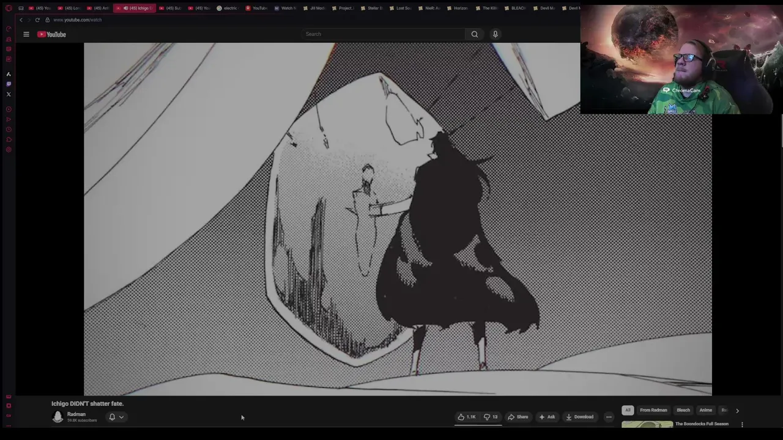This screenshot has width=783, height=440.
Task: Open the 'Watch N' browser tab
Action: [x=285, y=8]
